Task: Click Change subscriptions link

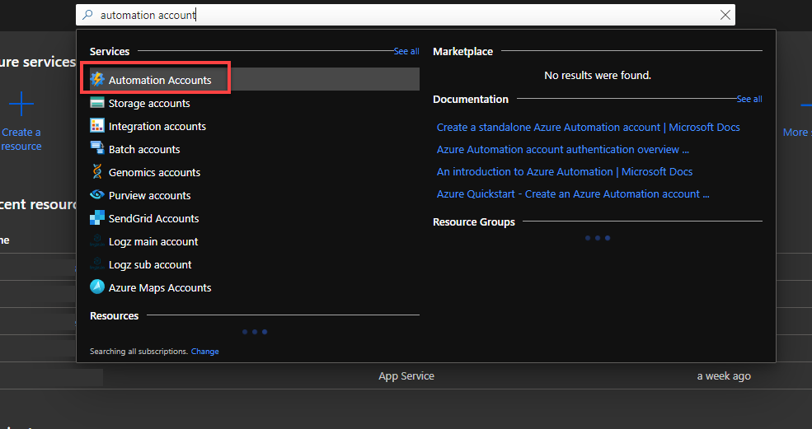Action: 204,351
